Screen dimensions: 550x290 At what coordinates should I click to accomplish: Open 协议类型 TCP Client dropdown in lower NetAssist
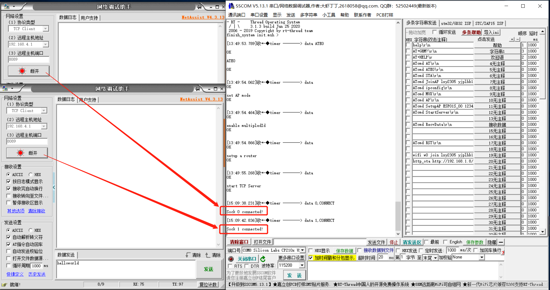pyautogui.click(x=44, y=111)
